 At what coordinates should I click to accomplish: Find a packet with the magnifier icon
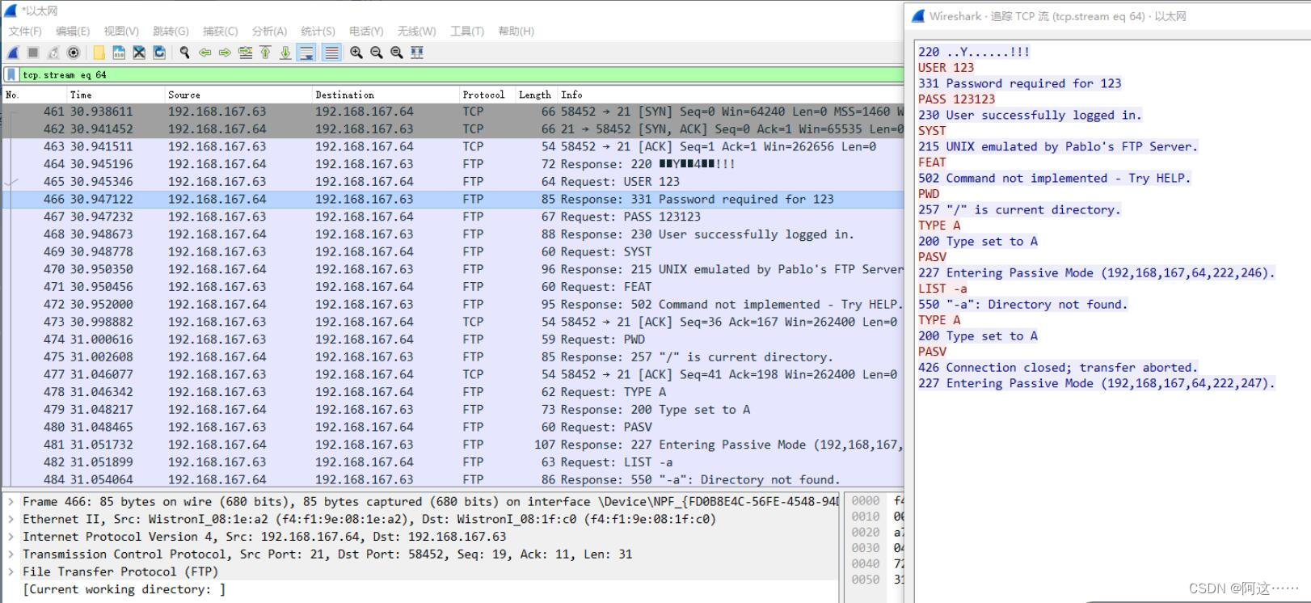point(184,53)
